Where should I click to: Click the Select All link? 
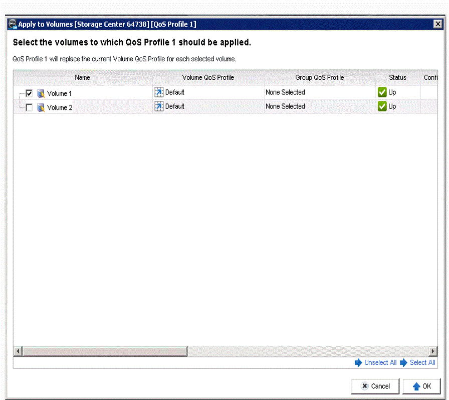point(422,362)
